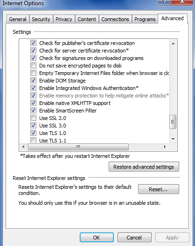Go to the Connections tab
The width and height of the screenshot is (195, 246).
(115, 19)
